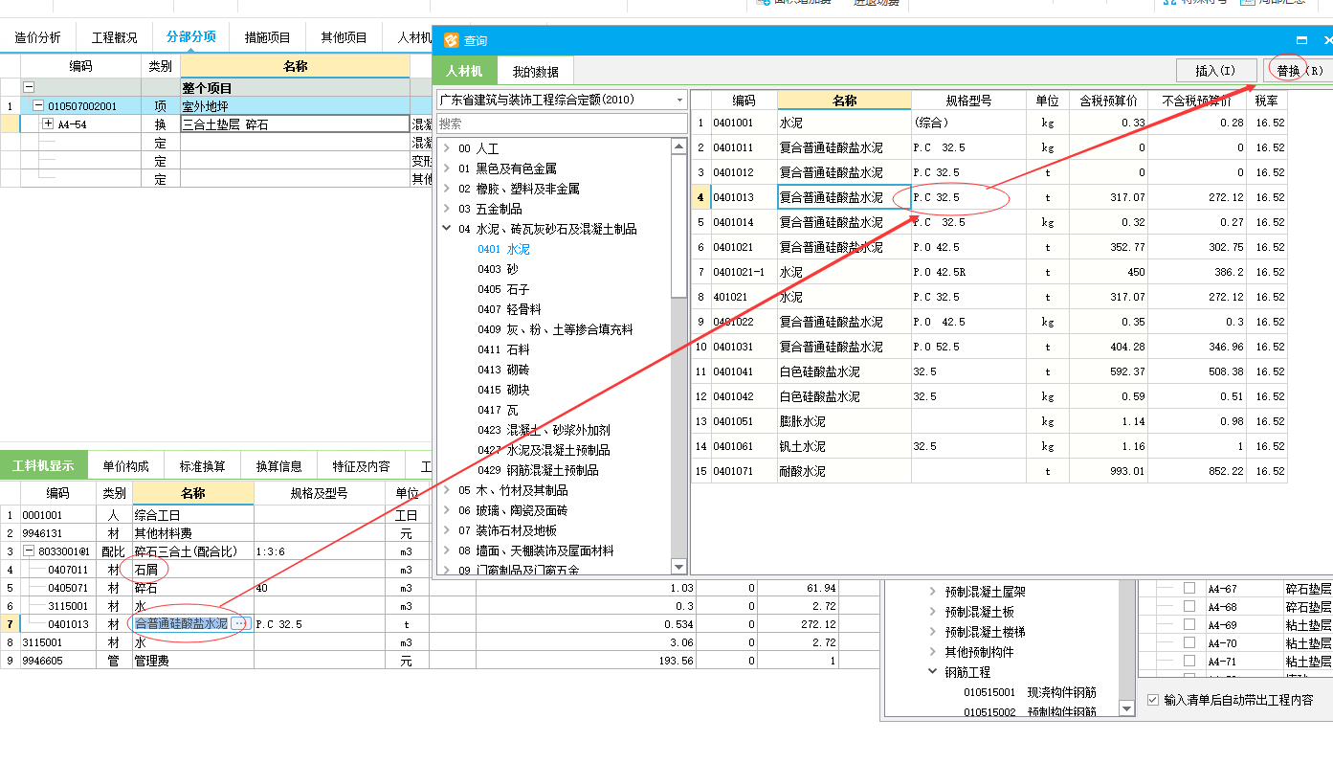Expand the 预制混凝土屋架 tree node

[x=933, y=592]
